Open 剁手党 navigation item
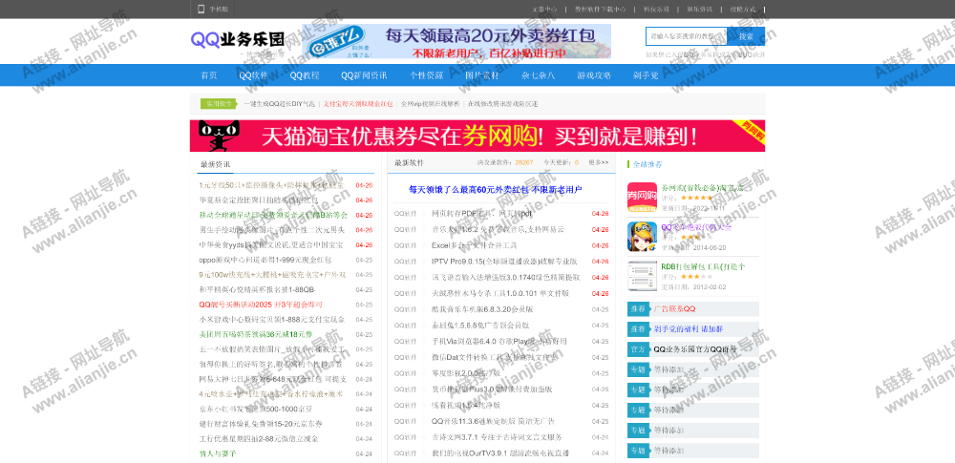 pyautogui.click(x=646, y=75)
